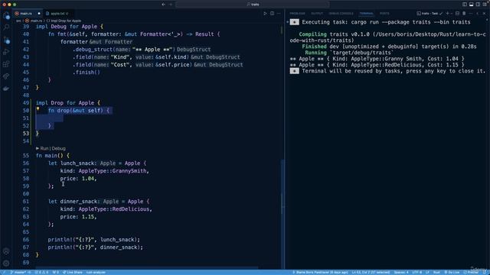The image size is (490, 275).
Task: Open the Docker view in activity bar
Action: tap(6, 89)
